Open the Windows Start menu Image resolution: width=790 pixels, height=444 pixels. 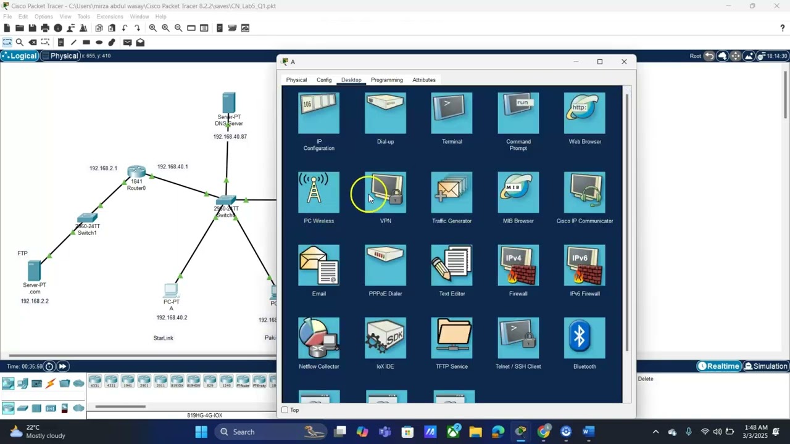click(x=201, y=432)
